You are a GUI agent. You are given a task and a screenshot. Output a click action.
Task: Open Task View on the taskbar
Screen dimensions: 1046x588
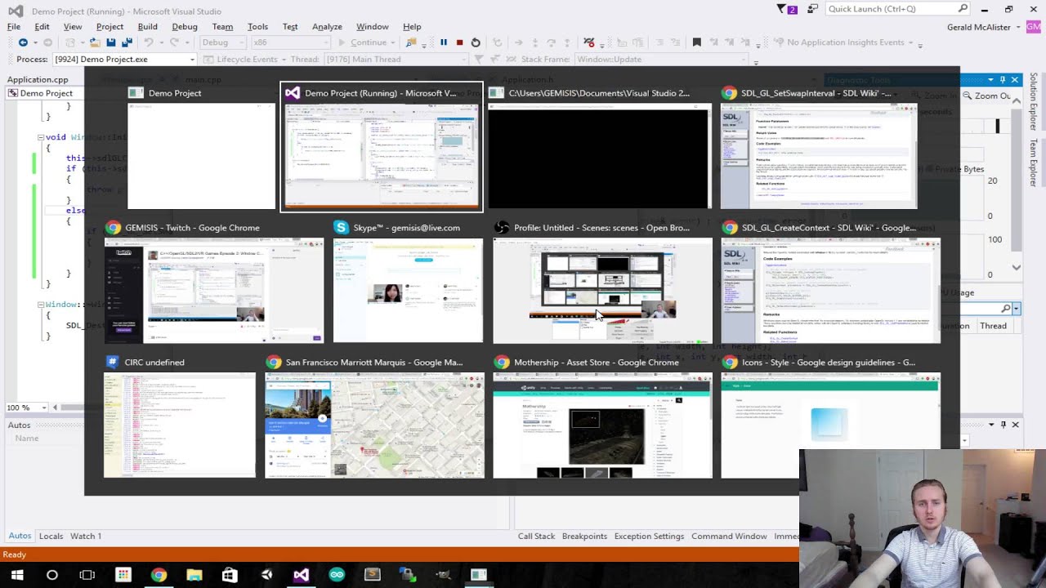(x=87, y=575)
